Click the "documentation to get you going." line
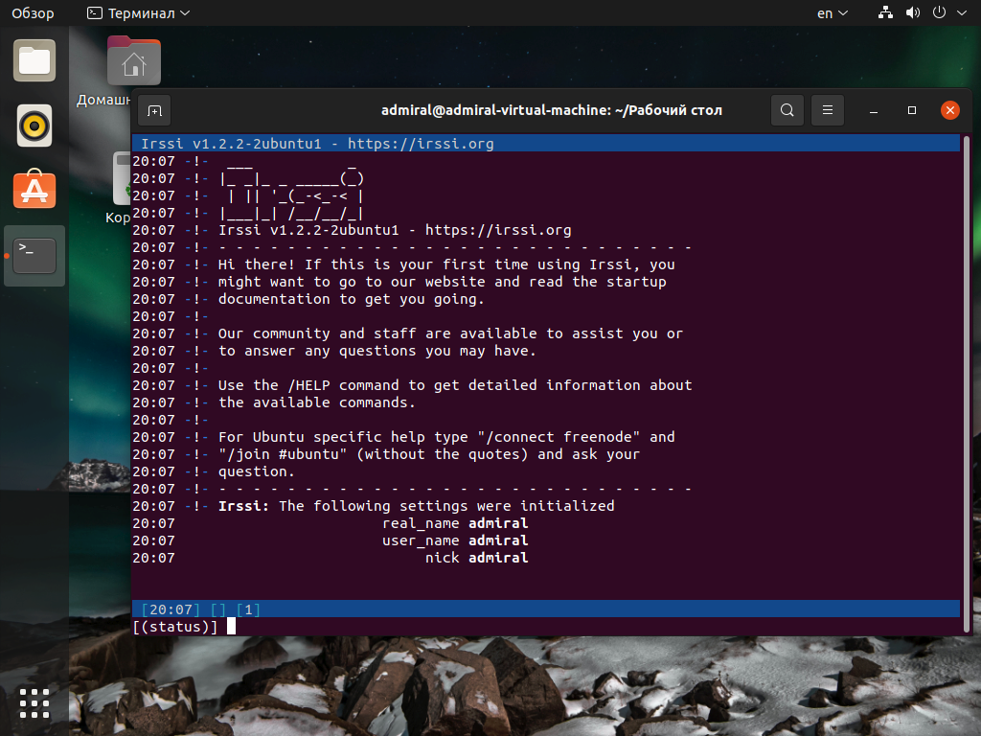The height and width of the screenshot is (736, 981). (351, 299)
